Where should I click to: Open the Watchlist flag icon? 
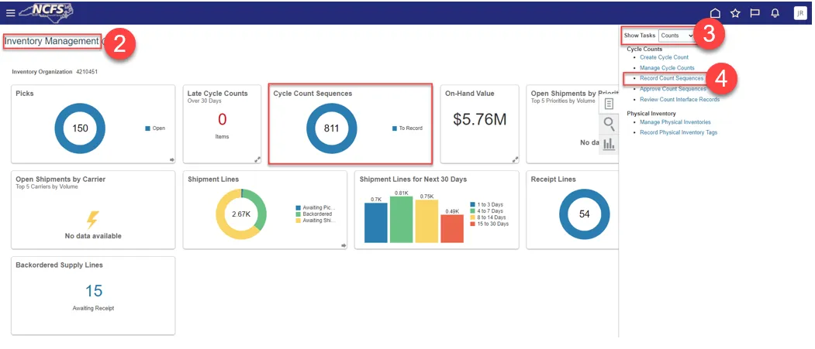(755, 13)
